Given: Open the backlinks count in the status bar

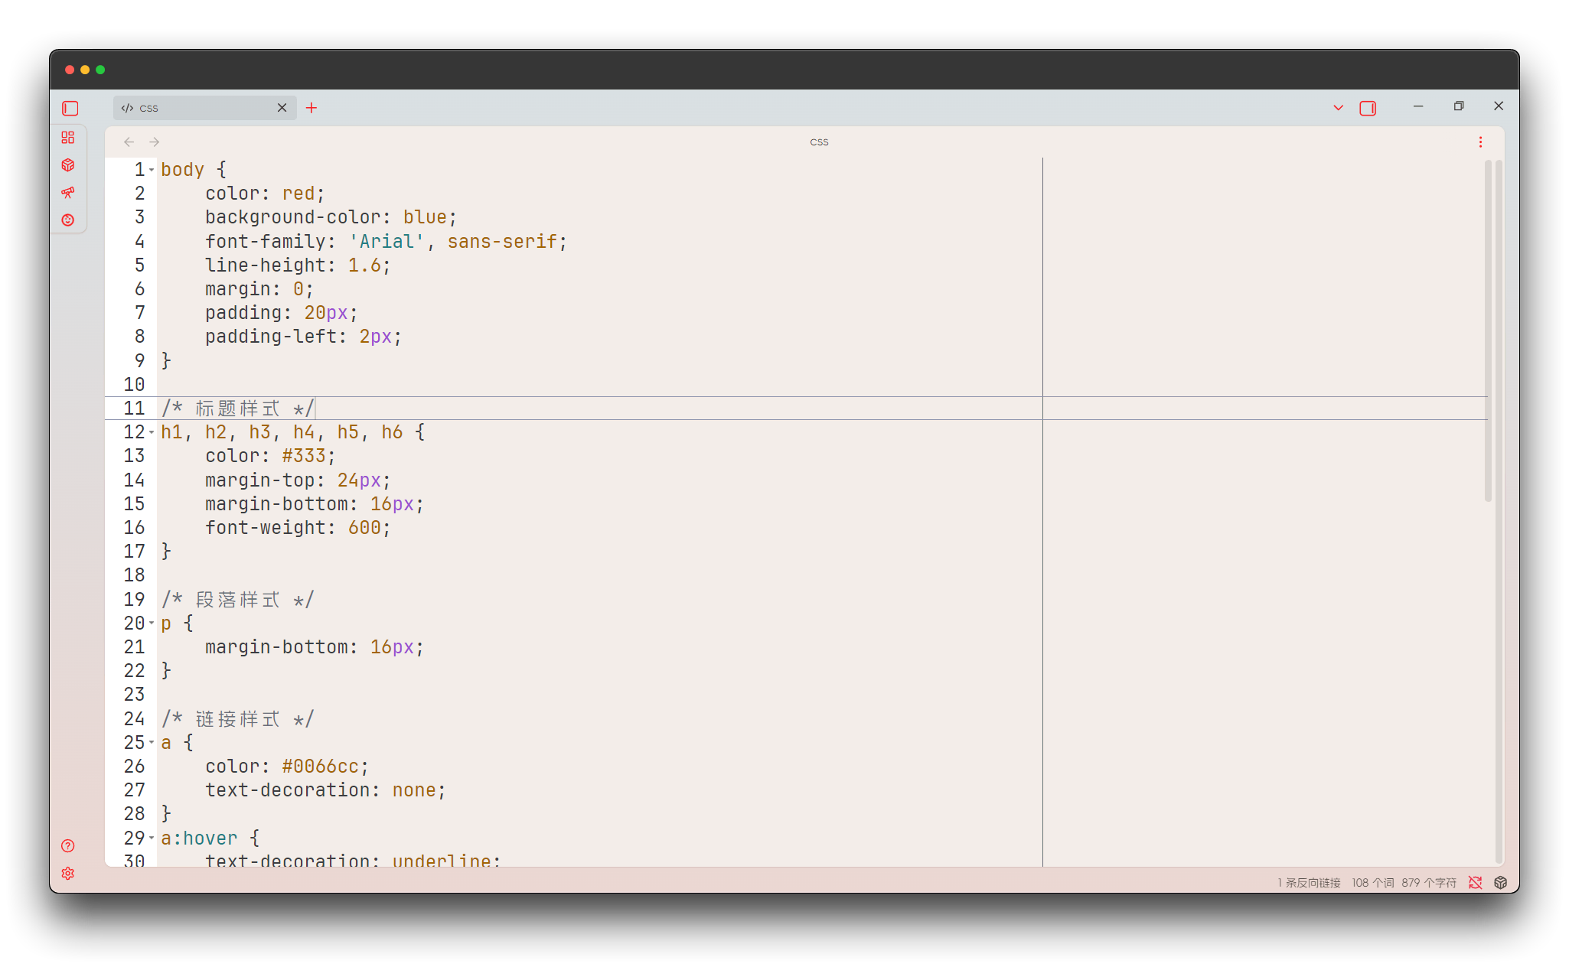Looking at the screenshot, I should 1307,882.
